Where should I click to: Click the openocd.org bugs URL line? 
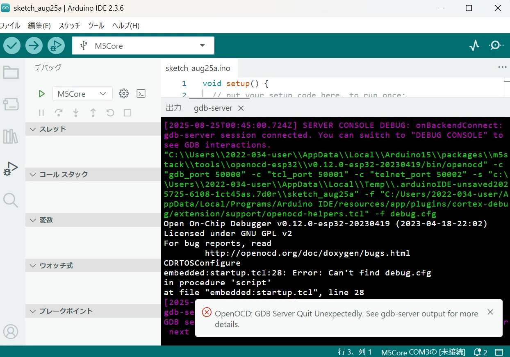307,253
